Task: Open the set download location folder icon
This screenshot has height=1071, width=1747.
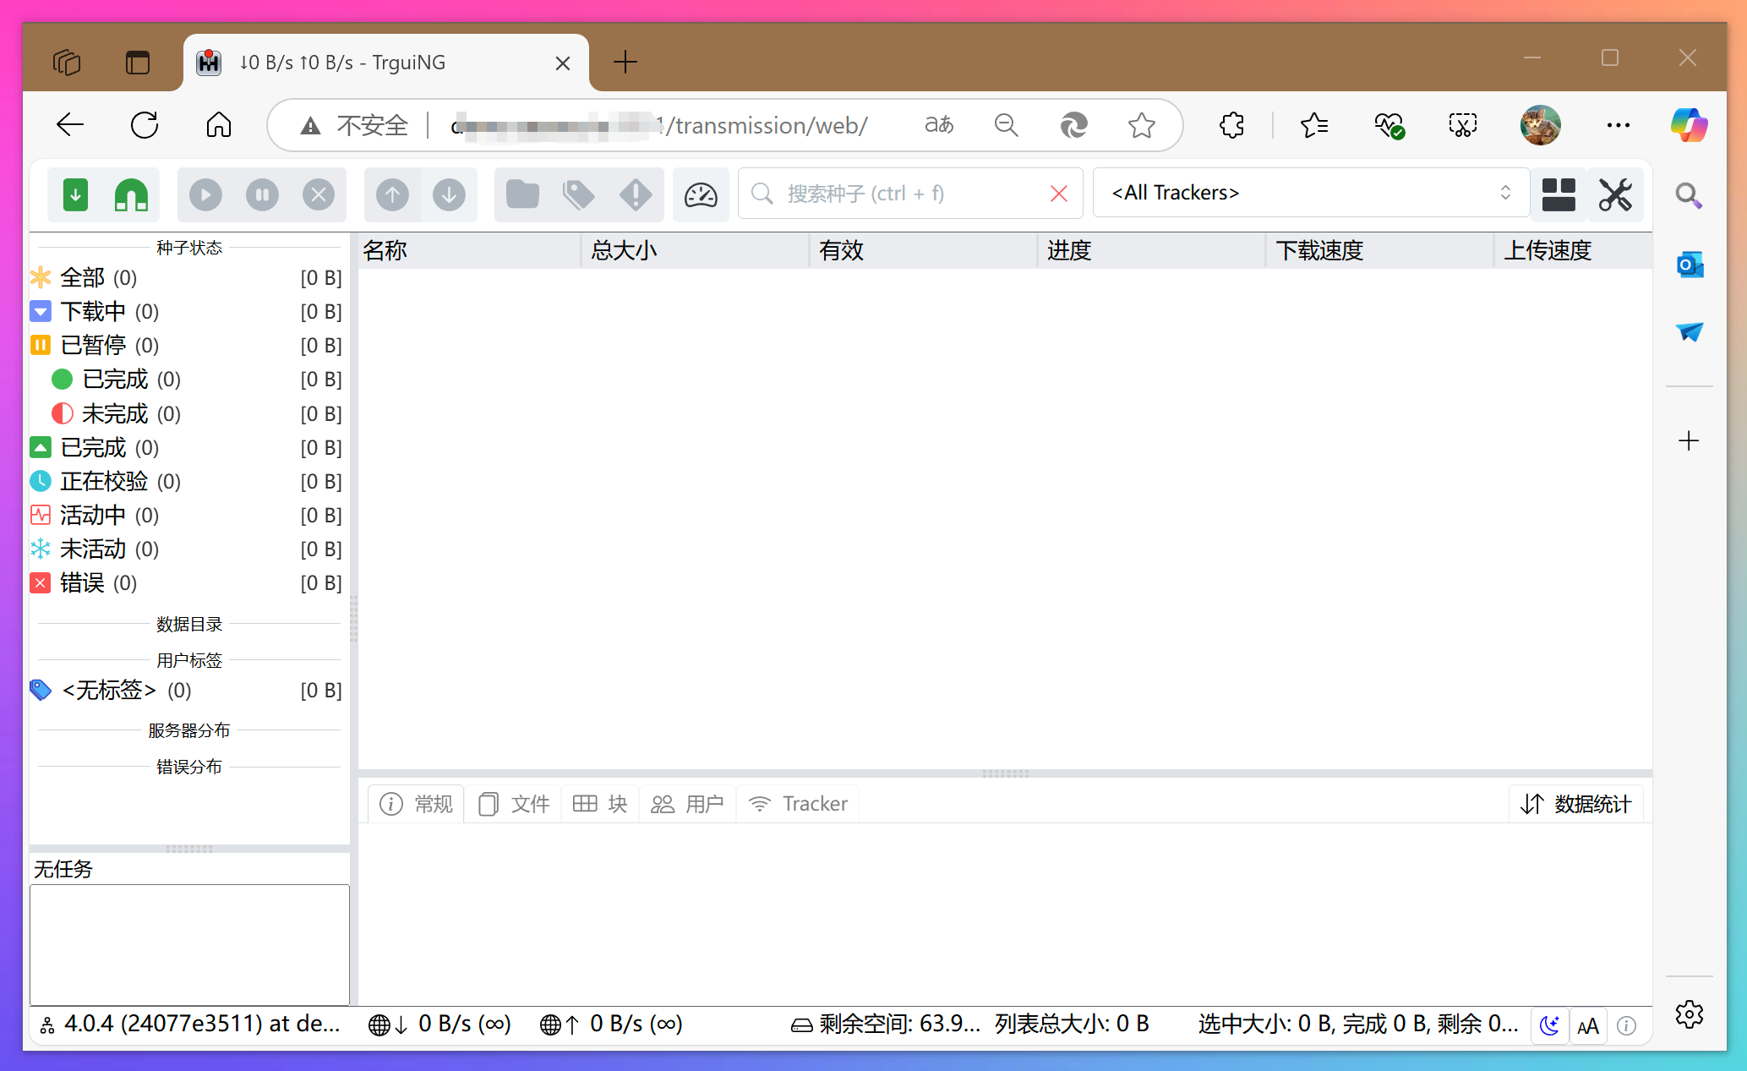Action: (522, 194)
